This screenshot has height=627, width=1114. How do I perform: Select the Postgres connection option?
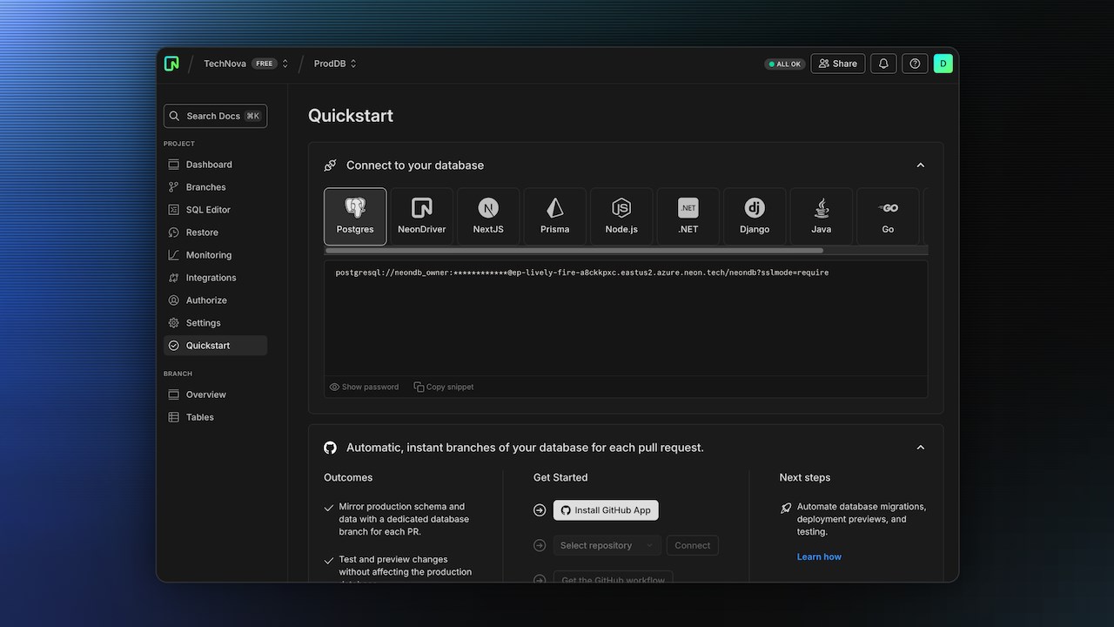click(x=355, y=217)
